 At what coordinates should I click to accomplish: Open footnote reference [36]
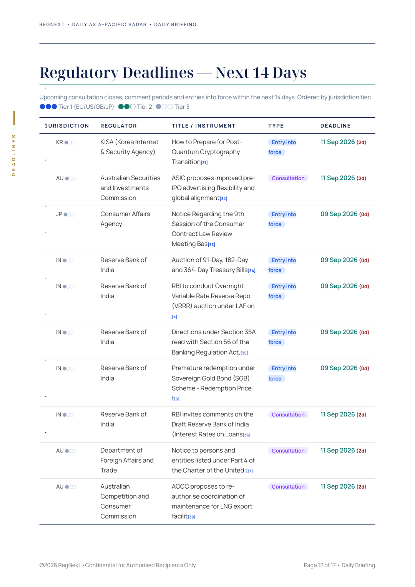(x=247, y=435)
